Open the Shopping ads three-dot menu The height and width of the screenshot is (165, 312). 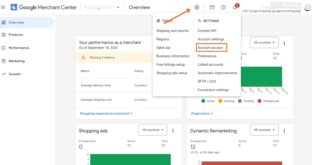click(173, 131)
